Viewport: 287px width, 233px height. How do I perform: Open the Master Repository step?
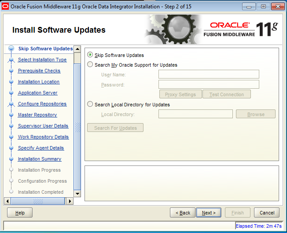pos(37,115)
